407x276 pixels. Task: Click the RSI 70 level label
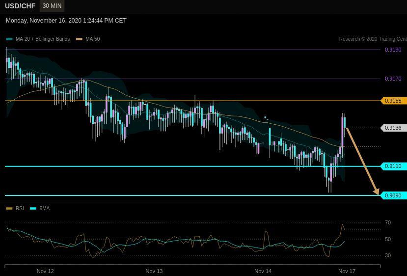388,223
